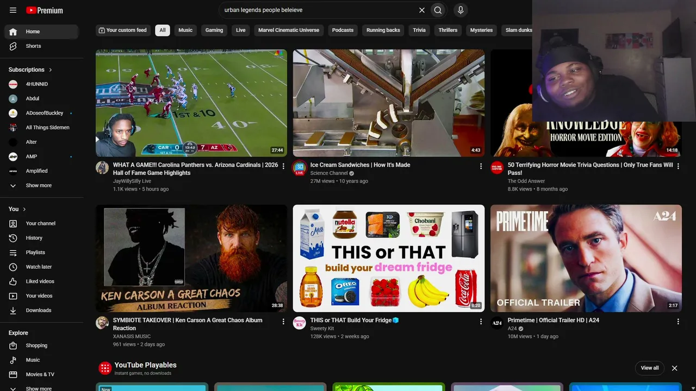
Task: Open the Abdul channel subscription
Action: [41, 99]
